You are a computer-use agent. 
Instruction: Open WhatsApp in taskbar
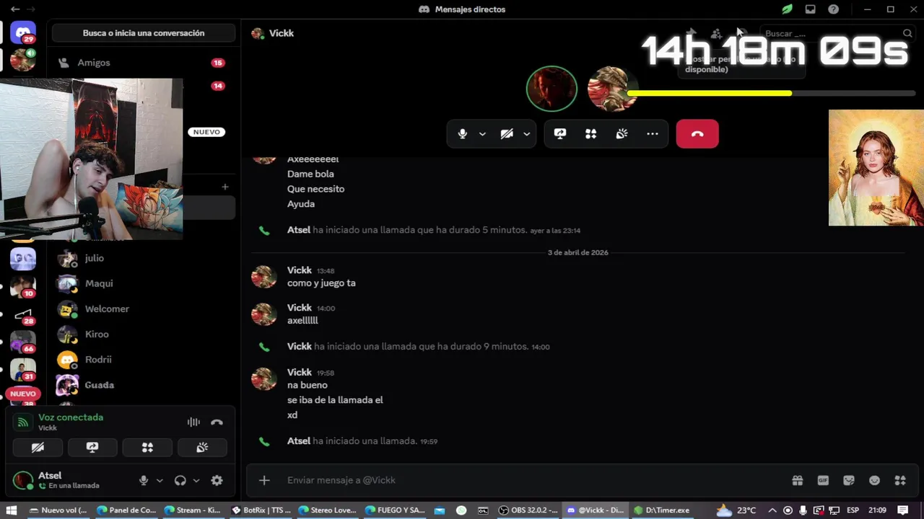click(461, 510)
